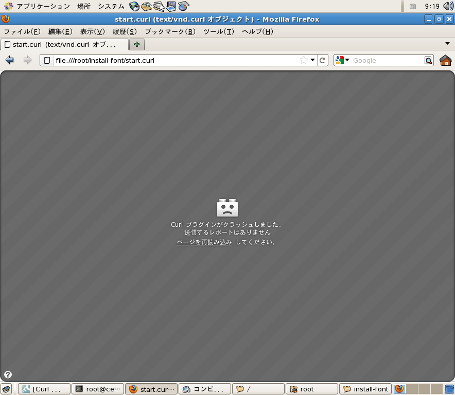Click the home icon in toolbar

click(445, 60)
